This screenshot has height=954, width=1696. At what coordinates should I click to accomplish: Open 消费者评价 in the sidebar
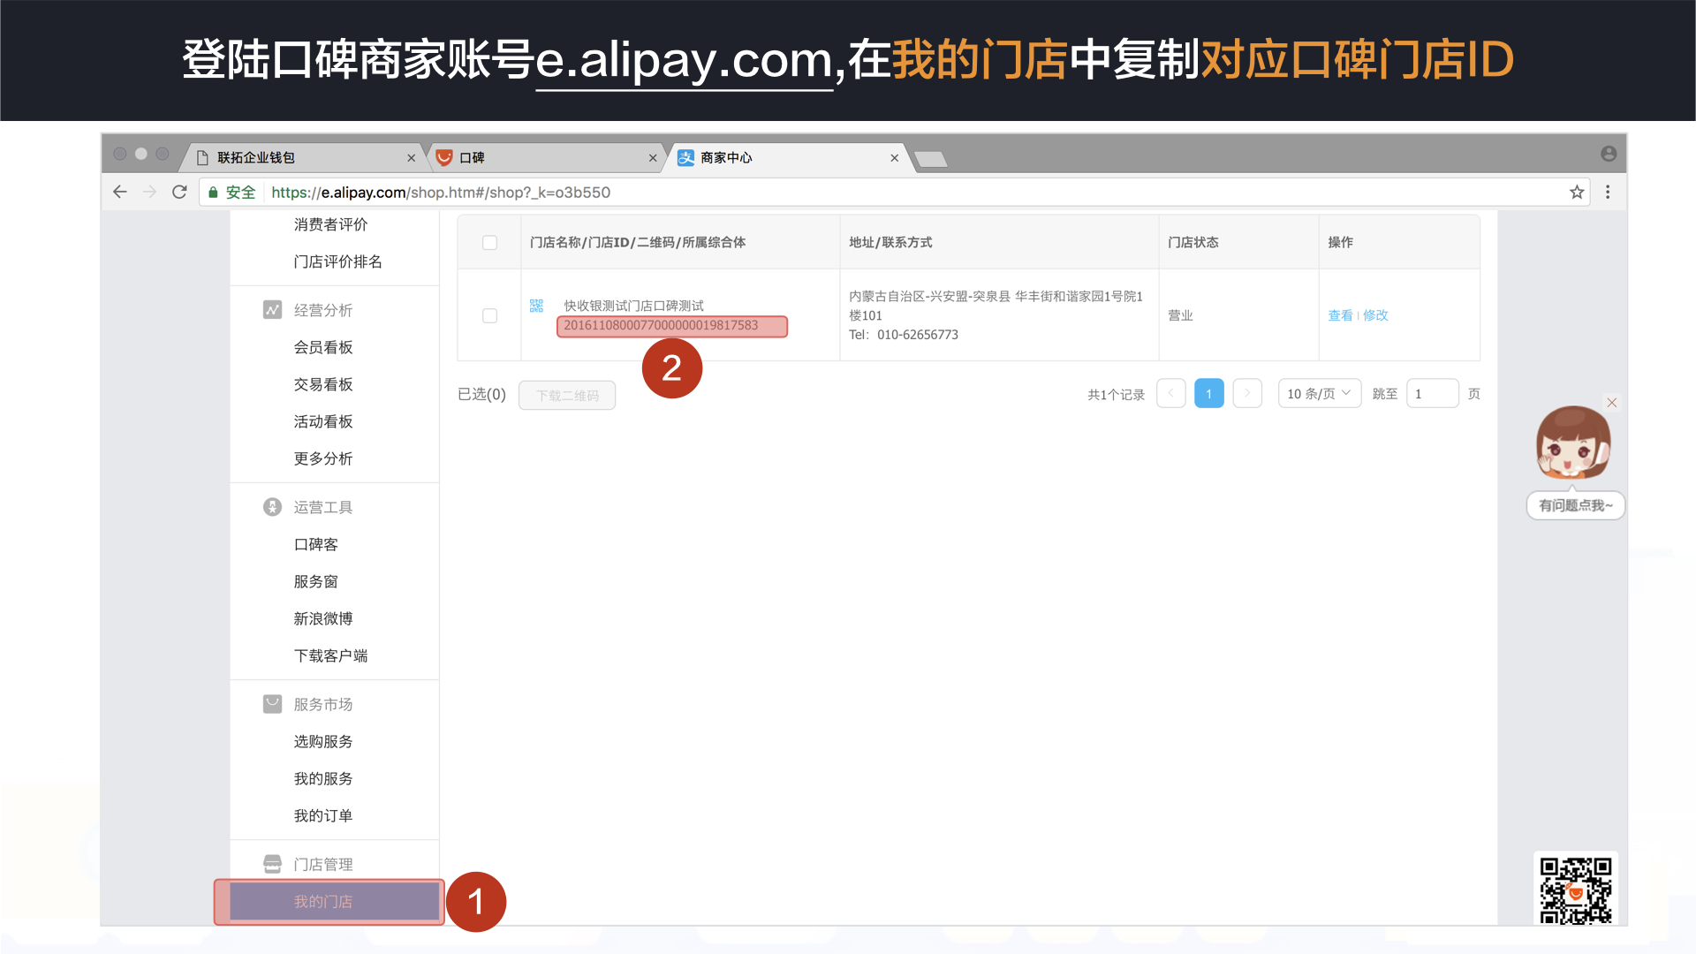(x=330, y=224)
